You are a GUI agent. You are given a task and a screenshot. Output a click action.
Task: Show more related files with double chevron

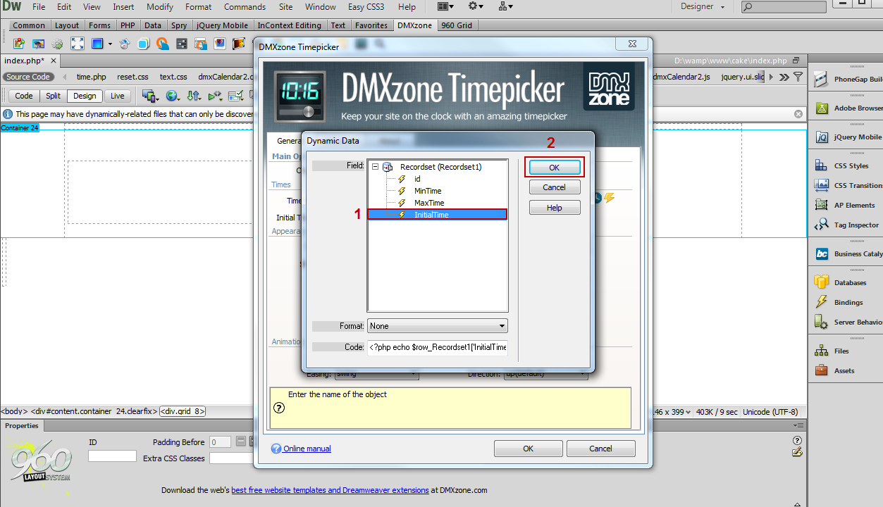[784, 77]
